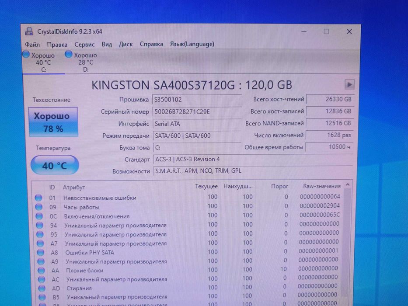Click the status icon of attribute 0C
The height and width of the screenshot is (306, 408).
39,216
